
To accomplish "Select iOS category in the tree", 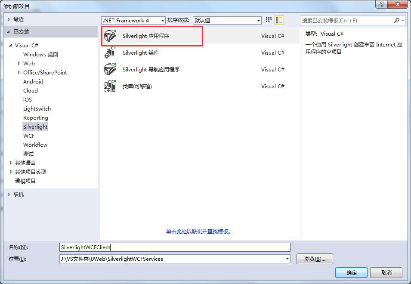I will pyautogui.click(x=28, y=99).
